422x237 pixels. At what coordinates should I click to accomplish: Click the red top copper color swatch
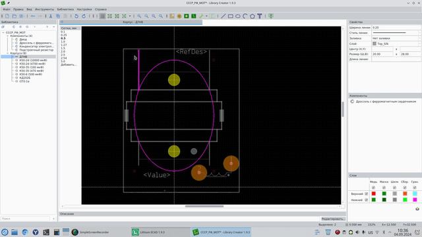coord(374,194)
